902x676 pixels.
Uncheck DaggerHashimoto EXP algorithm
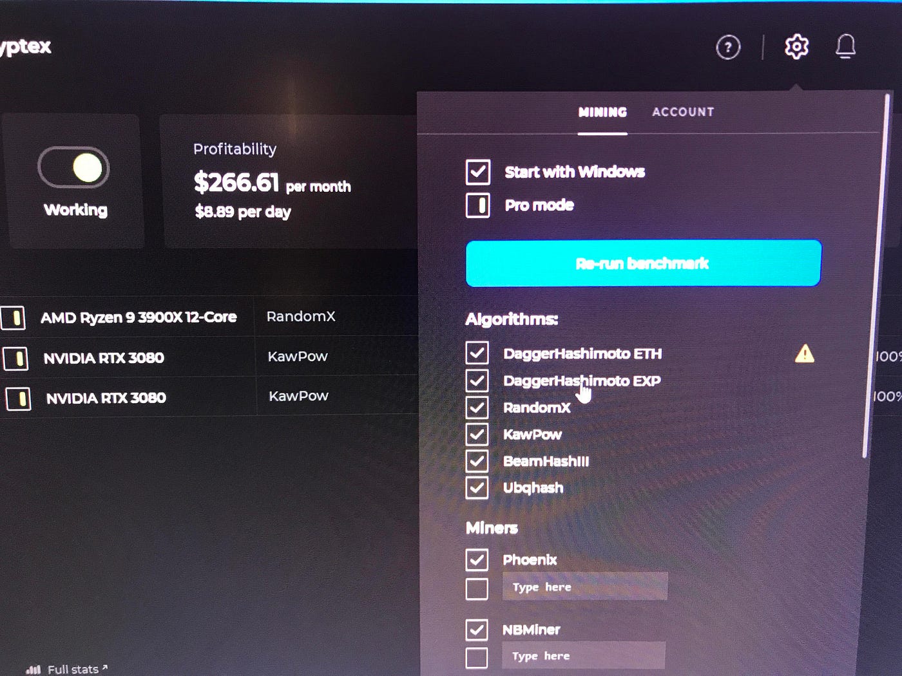[x=477, y=380]
